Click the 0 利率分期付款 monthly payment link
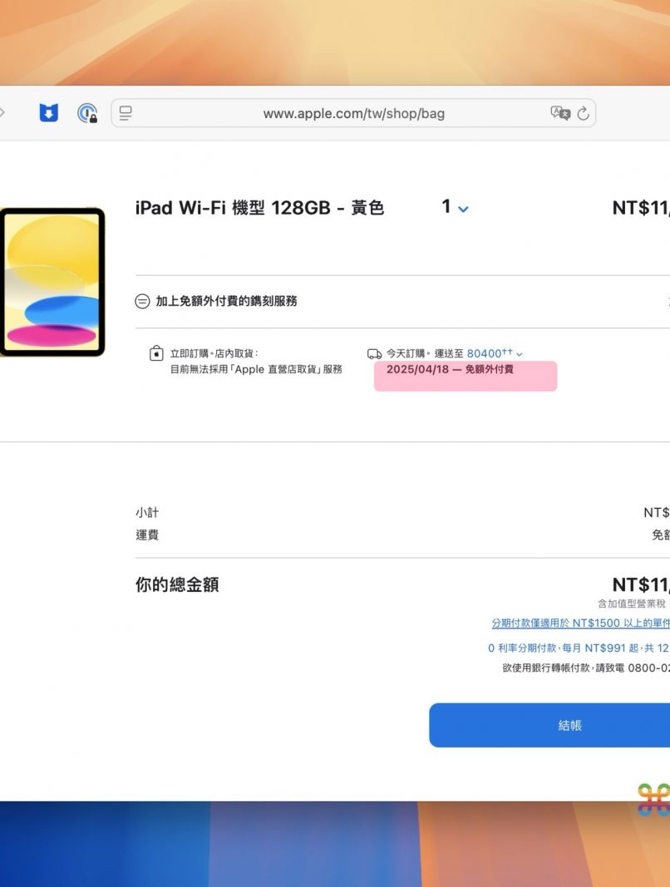 click(578, 648)
